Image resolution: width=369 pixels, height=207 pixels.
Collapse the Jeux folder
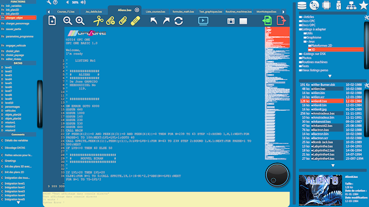click(309, 41)
